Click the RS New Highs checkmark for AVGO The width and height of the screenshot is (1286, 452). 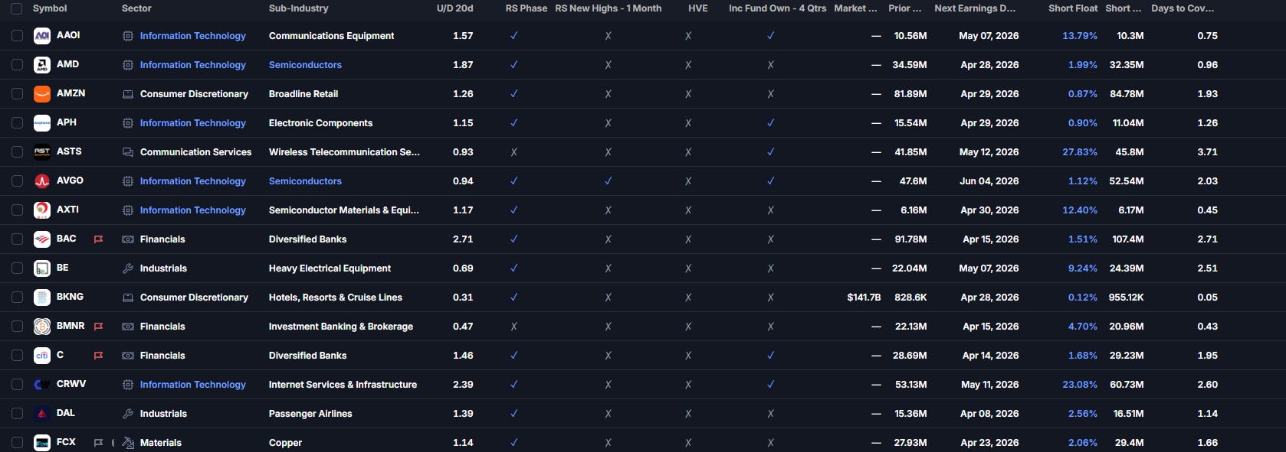(x=608, y=181)
